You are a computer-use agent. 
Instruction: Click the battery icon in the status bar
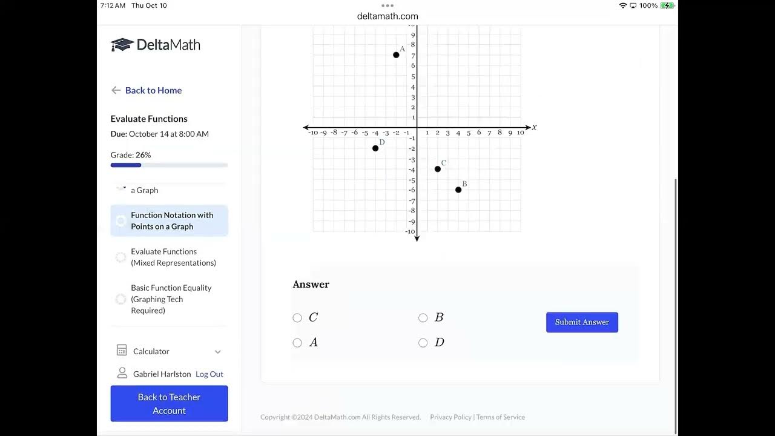667,5
